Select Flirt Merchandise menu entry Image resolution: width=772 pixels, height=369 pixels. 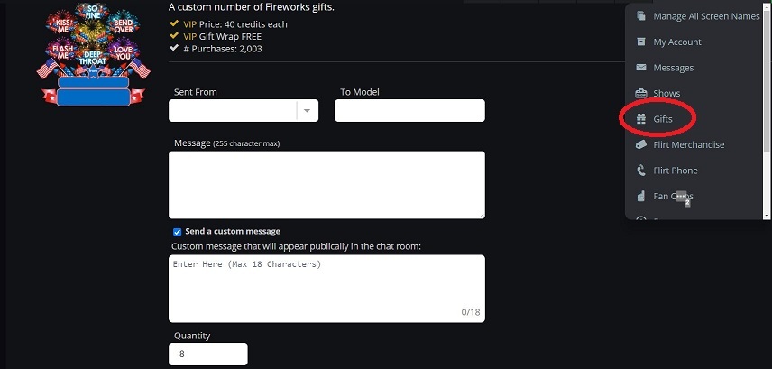click(x=688, y=144)
